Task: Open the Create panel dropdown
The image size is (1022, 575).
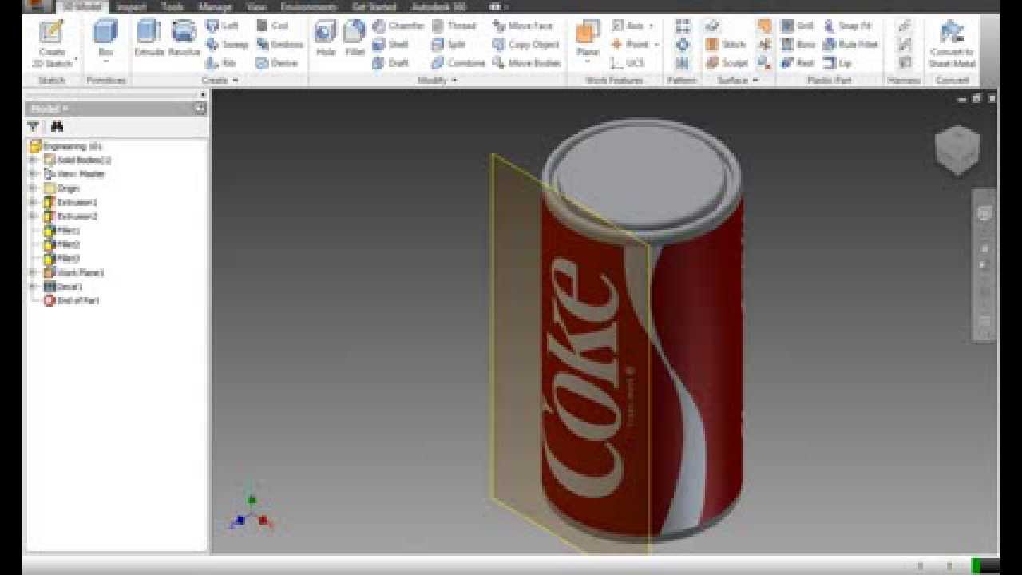Action: pyautogui.click(x=220, y=81)
